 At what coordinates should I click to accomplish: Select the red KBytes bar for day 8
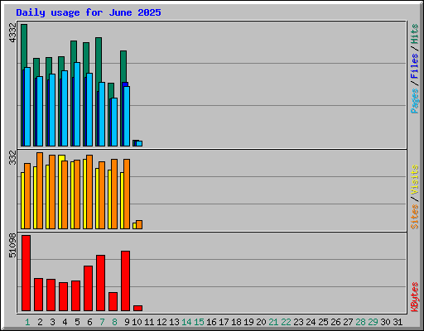[x=113, y=301]
